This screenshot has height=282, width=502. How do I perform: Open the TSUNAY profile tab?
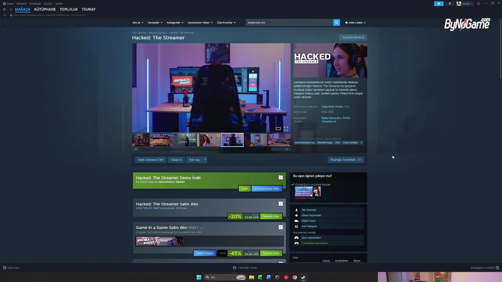(x=89, y=9)
